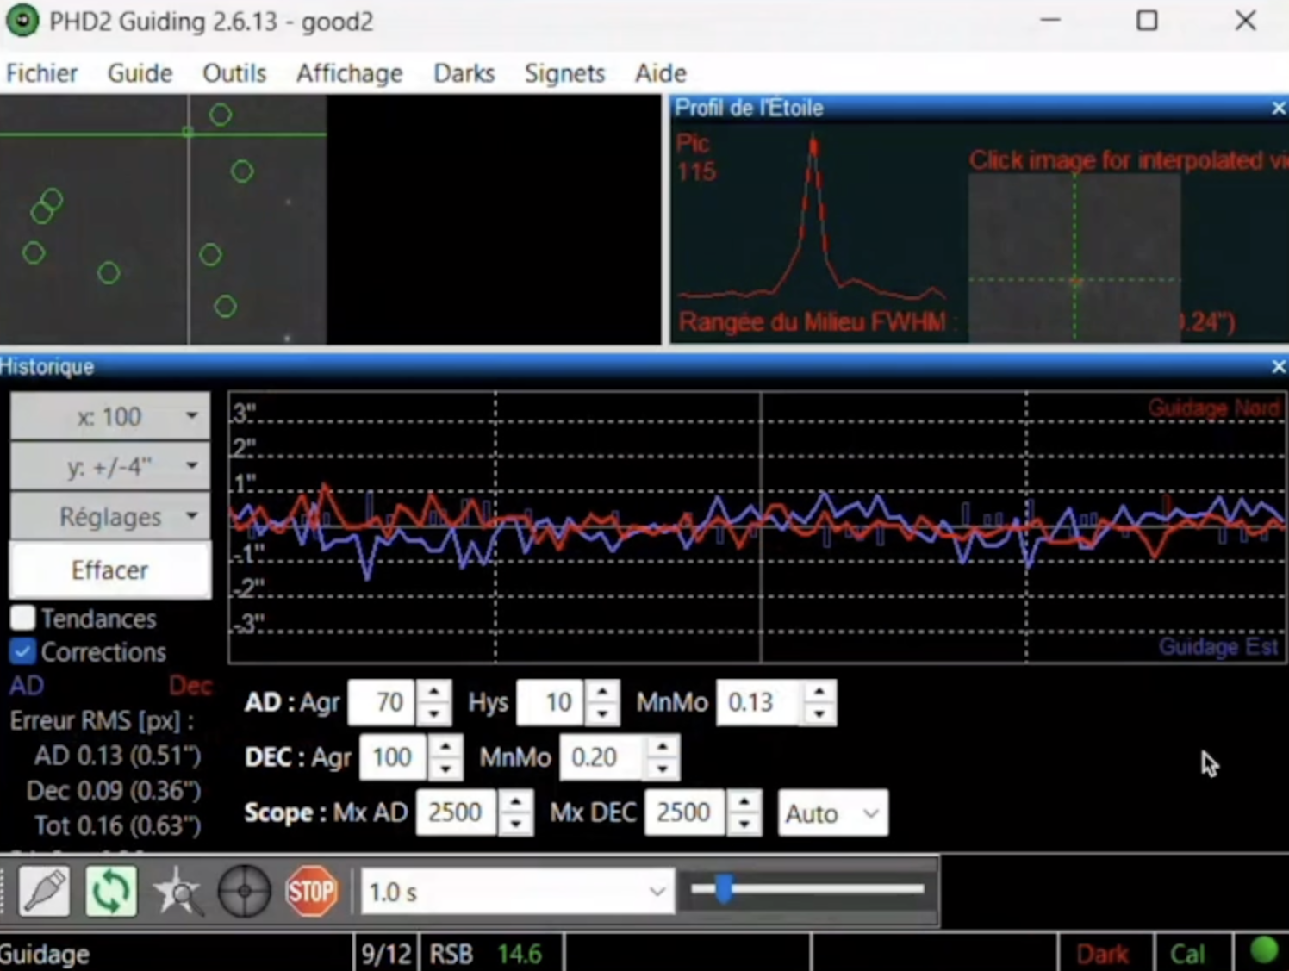The image size is (1289, 971).
Task: Click the crosshair guide start icon
Action: pyautogui.click(x=244, y=892)
